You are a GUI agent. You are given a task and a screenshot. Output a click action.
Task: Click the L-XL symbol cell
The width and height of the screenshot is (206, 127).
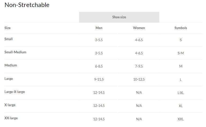coord(181,92)
